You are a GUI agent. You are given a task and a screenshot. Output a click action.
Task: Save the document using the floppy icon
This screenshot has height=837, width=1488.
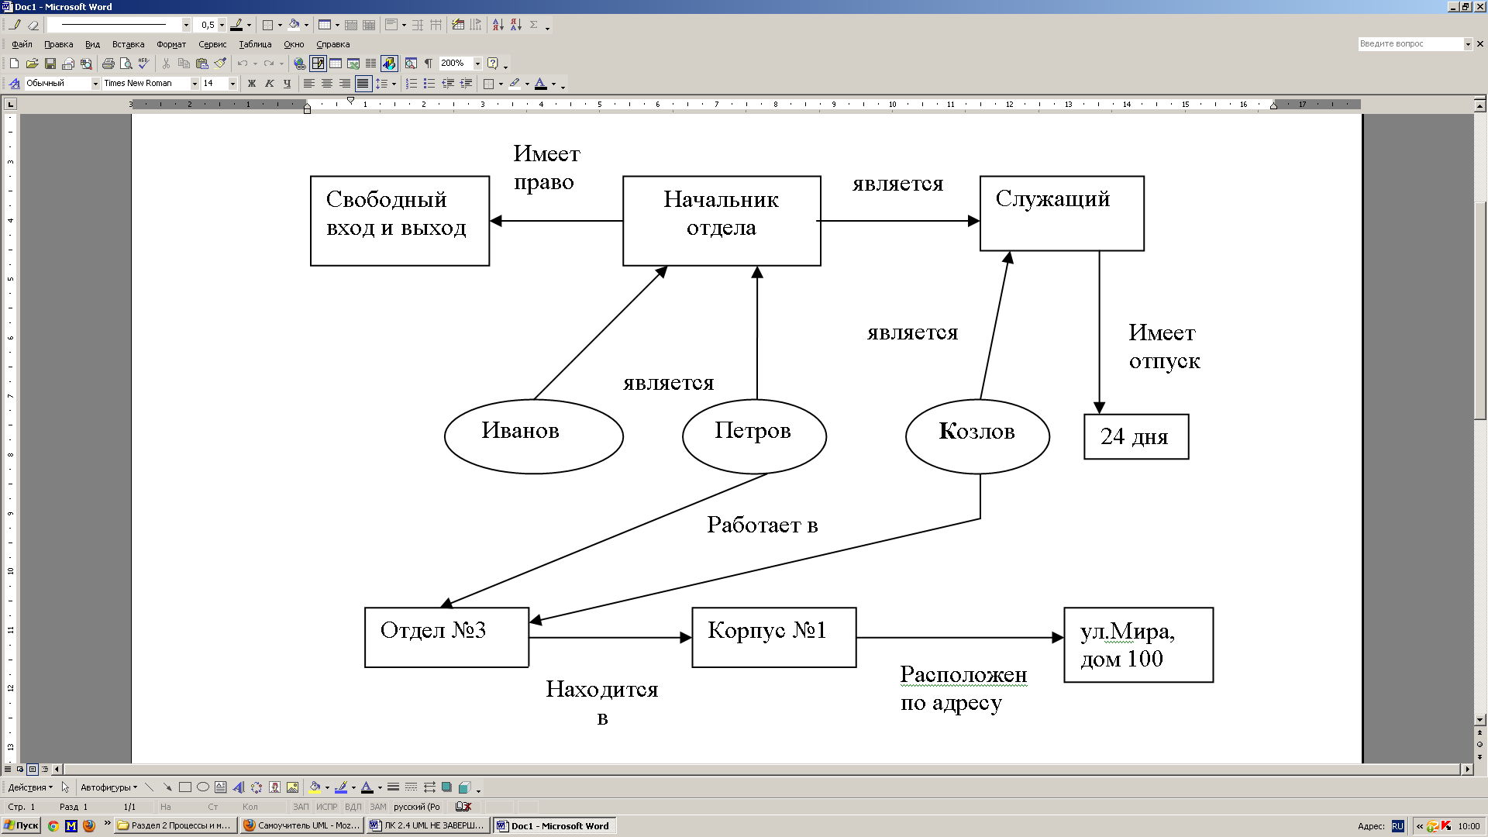[x=50, y=64]
